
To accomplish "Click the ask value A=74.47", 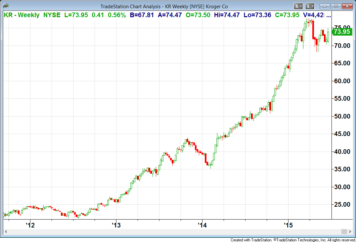I will click(x=169, y=15).
